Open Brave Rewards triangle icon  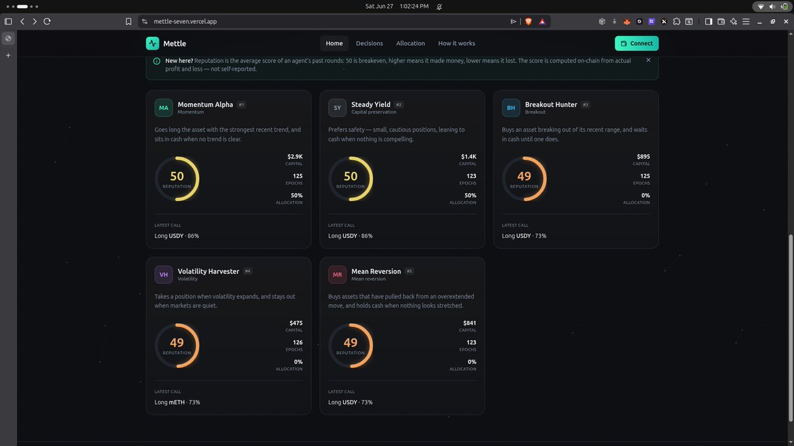[542, 21]
